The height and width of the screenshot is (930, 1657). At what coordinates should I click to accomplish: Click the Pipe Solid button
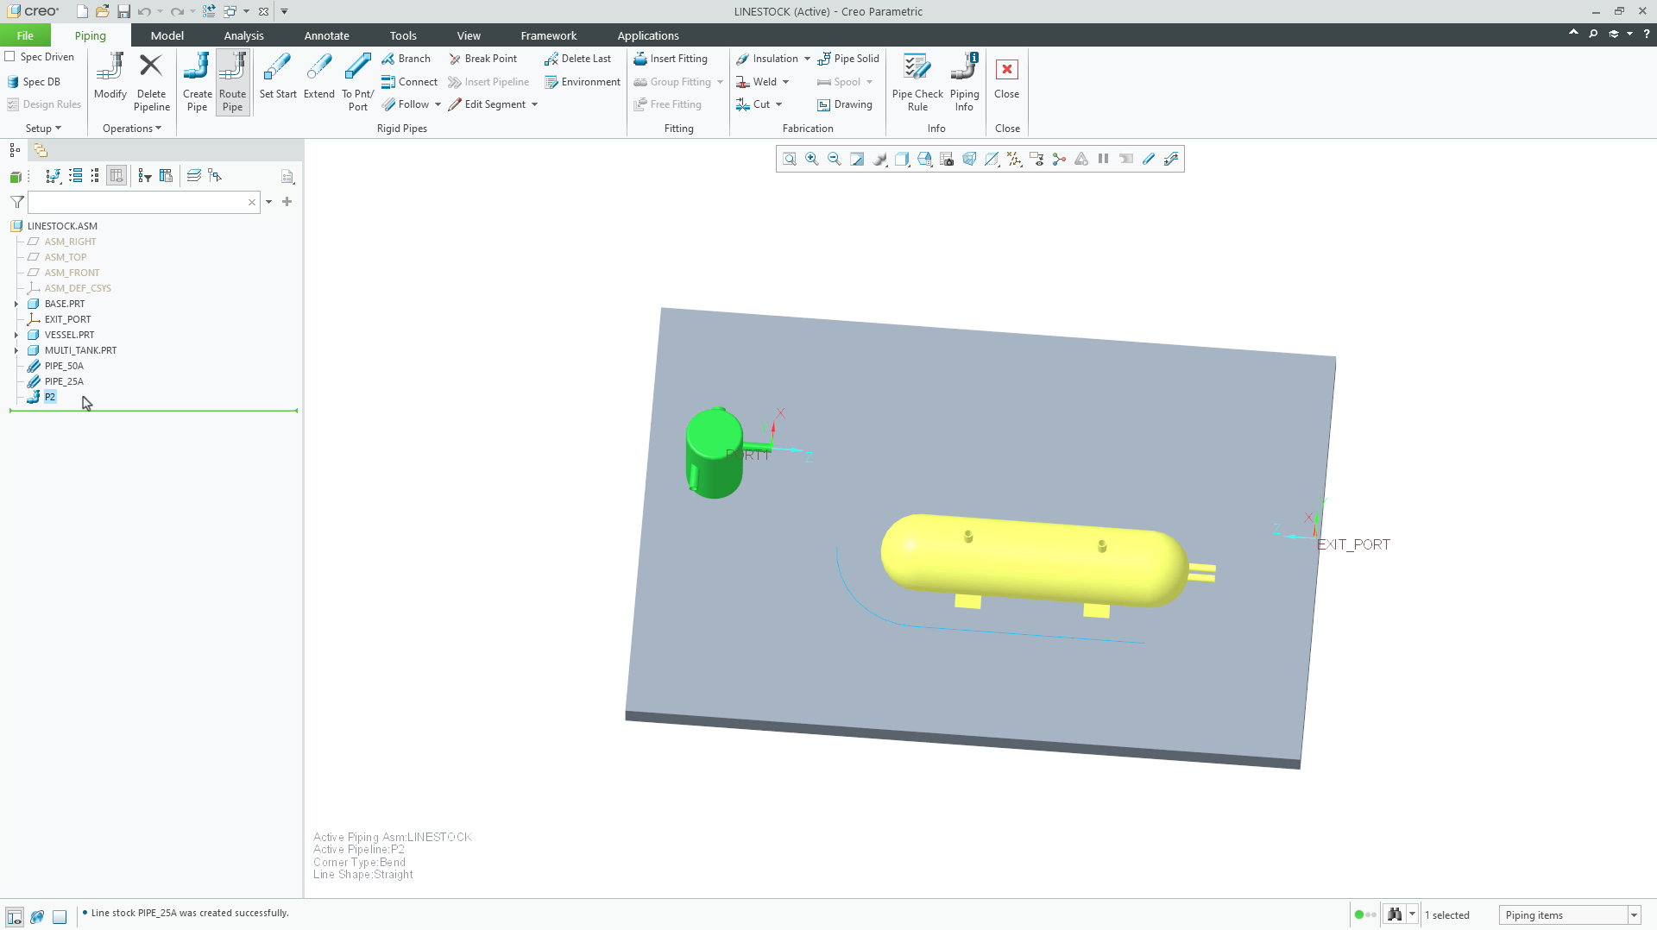[x=848, y=59]
